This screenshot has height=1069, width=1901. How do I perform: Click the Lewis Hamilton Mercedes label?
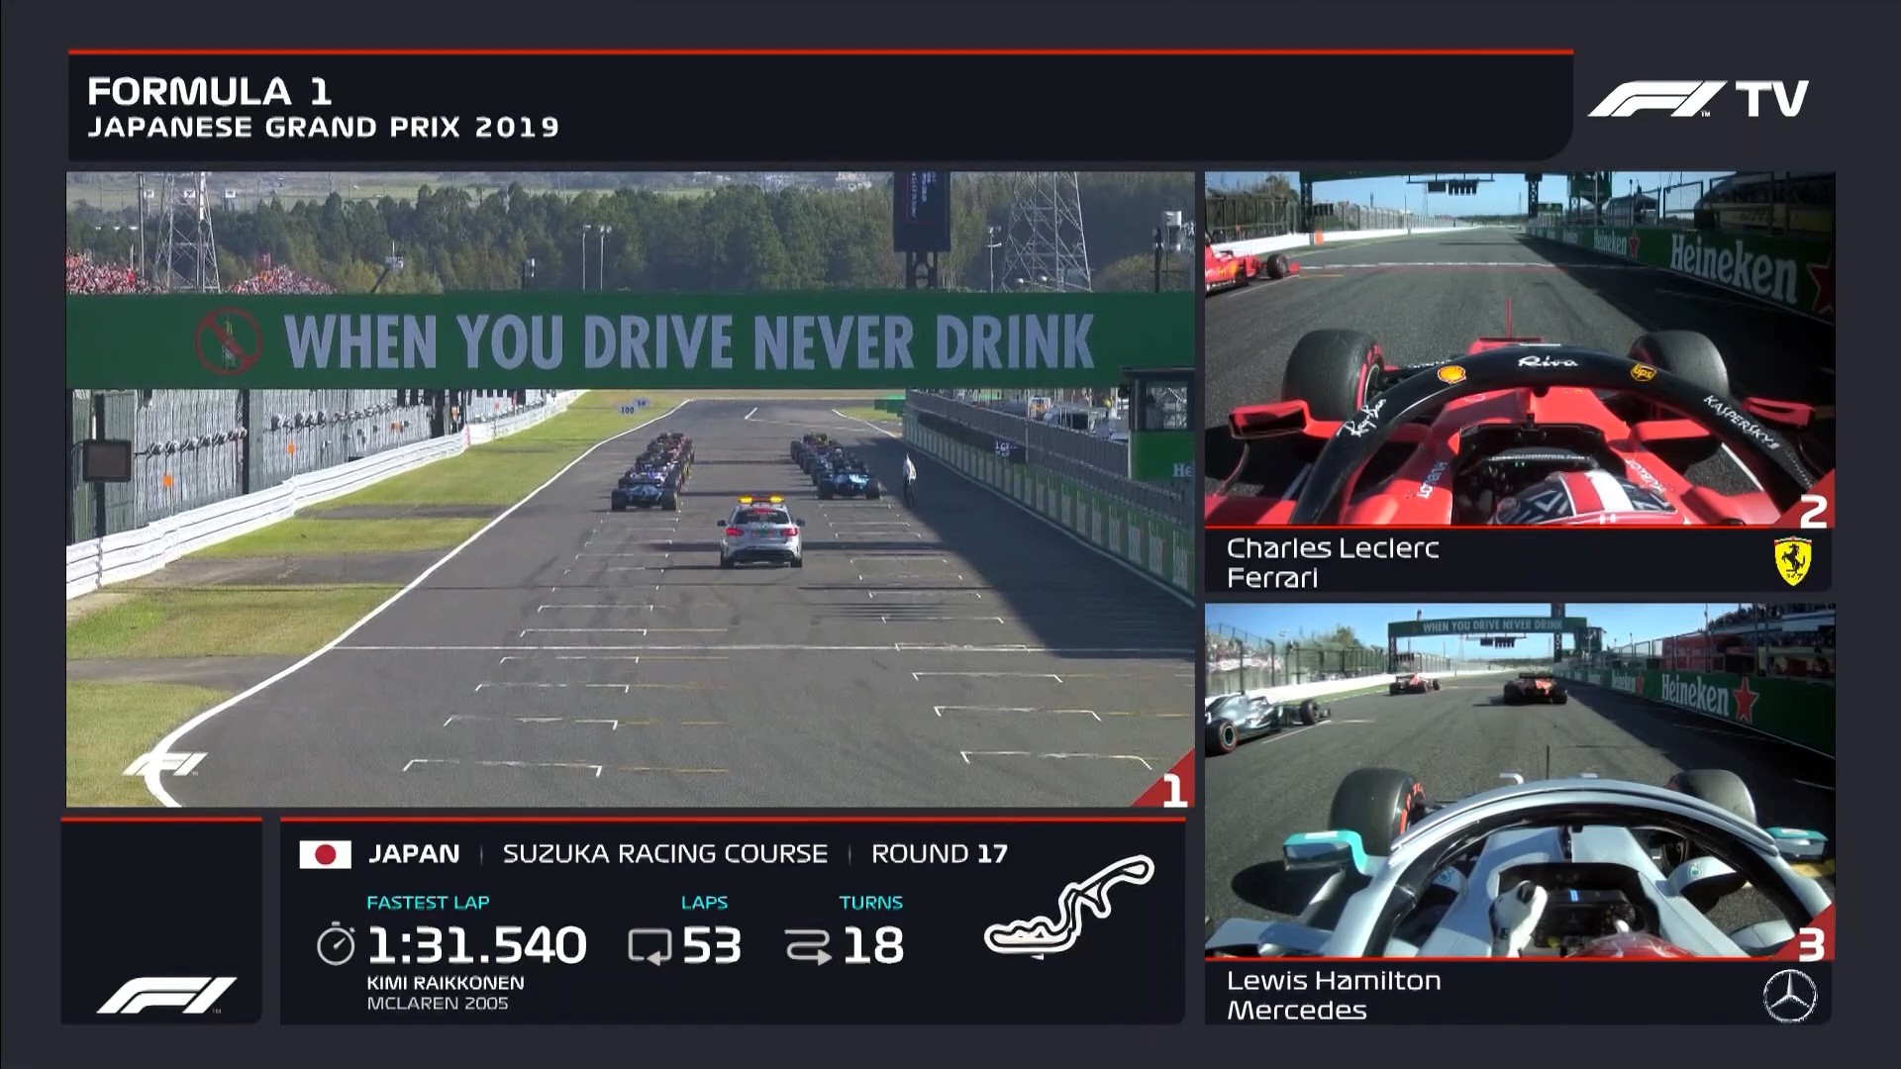(1333, 995)
